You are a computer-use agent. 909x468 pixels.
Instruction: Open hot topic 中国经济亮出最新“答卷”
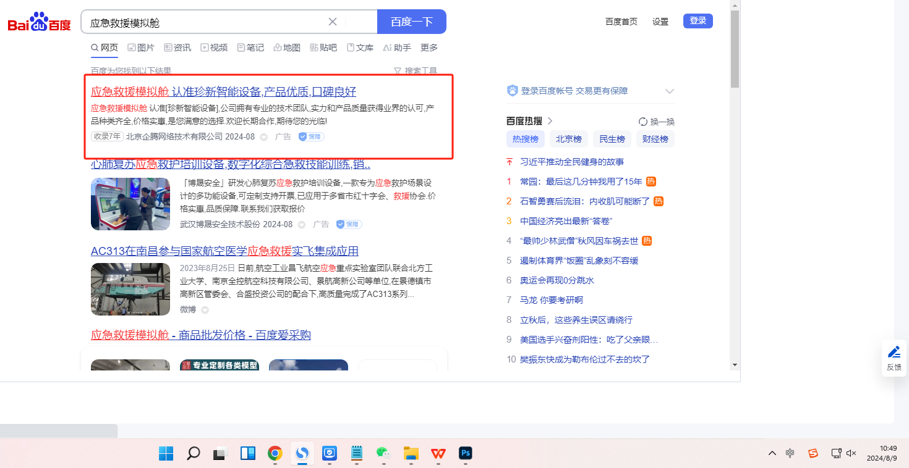(566, 221)
